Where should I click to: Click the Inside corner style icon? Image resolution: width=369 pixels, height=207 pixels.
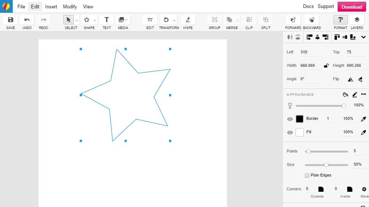click(350, 189)
